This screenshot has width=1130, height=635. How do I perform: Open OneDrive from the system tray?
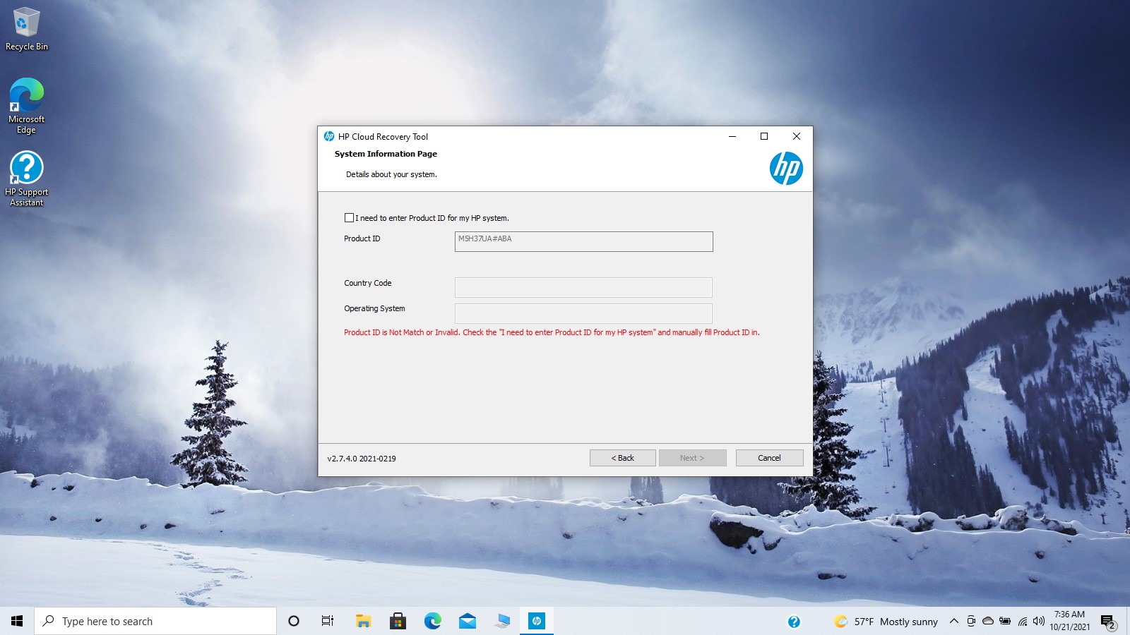987,621
